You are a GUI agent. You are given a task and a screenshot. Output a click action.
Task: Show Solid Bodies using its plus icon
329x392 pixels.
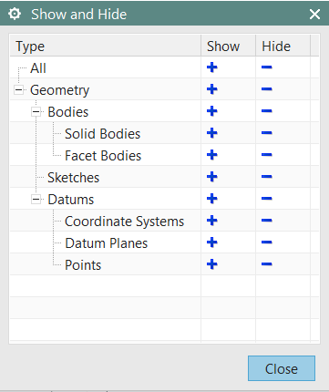click(x=212, y=133)
